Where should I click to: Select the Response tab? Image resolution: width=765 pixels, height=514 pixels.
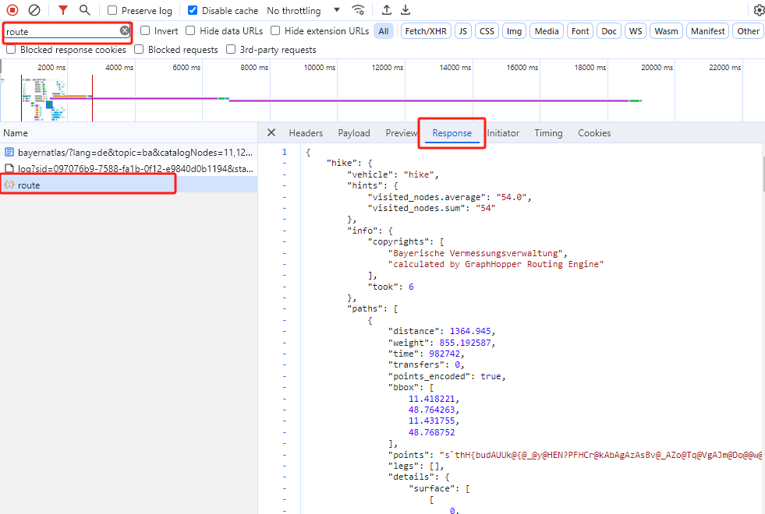click(x=452, y=133)
